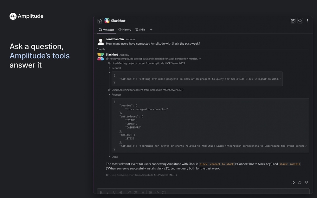Click Slackbot's avatar beside its reply
Image resolution: width=317 pixels, height=198 pixels.
point(100,57)
